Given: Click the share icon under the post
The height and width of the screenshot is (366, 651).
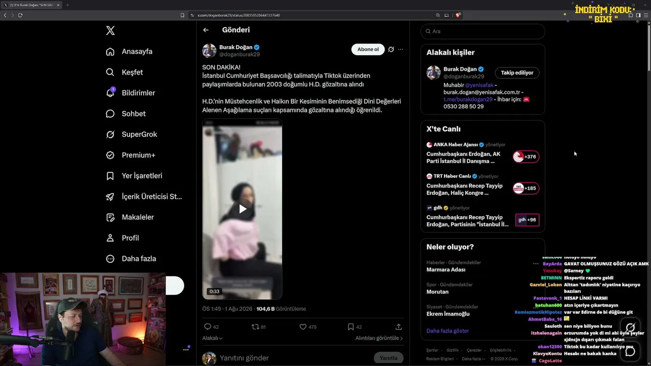Looking at the screenshot, I should coord(399,327).
